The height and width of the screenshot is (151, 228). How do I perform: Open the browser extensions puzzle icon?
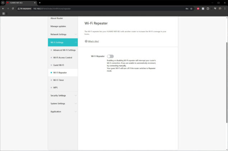pyautogui.click(x=208, y=9)
